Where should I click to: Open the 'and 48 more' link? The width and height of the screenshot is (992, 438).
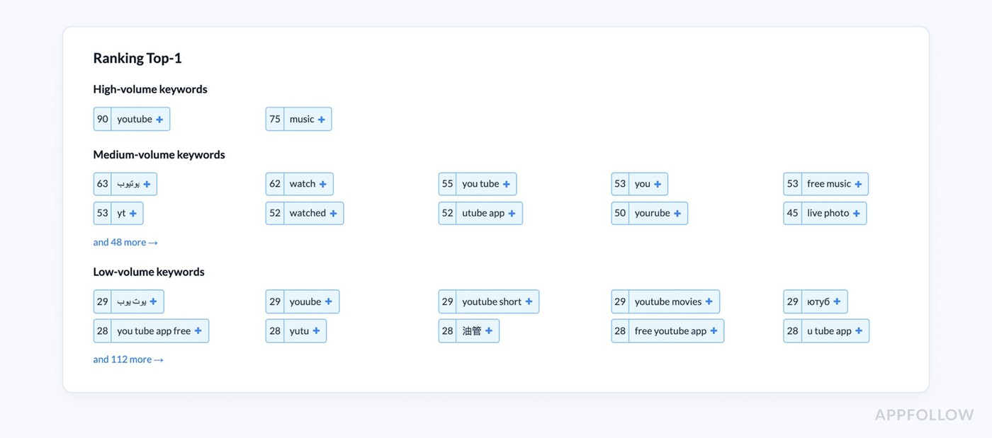(x=125, y=242)
